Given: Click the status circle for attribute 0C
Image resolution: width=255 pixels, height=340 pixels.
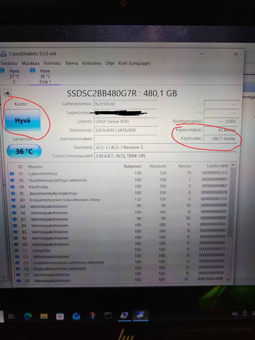Looking at the screenshot, I should point(13,193).
